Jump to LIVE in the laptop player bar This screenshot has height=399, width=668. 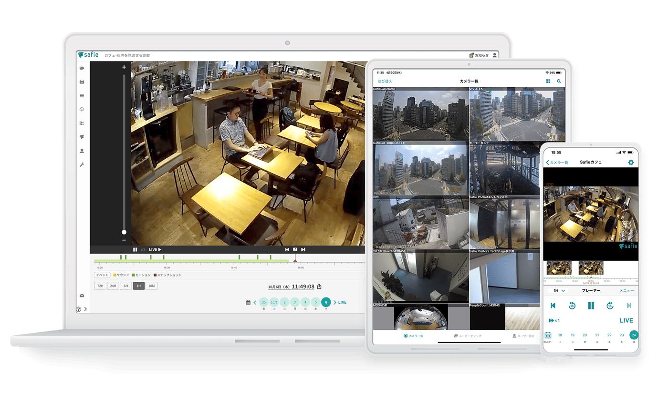pos(155,249)
